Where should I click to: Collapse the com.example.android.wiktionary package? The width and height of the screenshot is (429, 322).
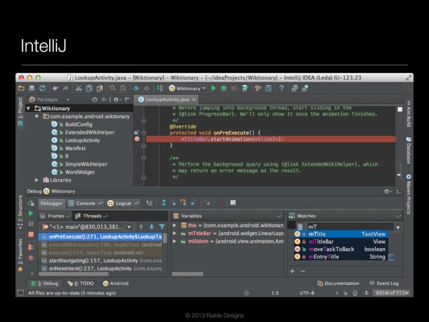(x=37, y=116)
